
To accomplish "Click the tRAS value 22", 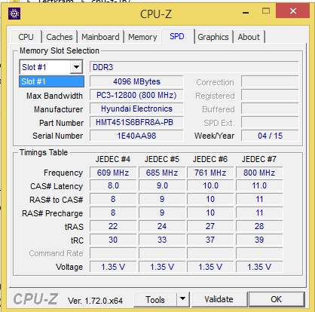I will (x=113, y=226).
